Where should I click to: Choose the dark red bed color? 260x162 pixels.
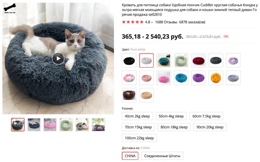(199, 61)
